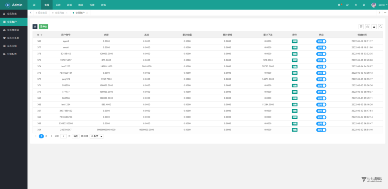Go to page 2 in pagination

coord(46,136)
